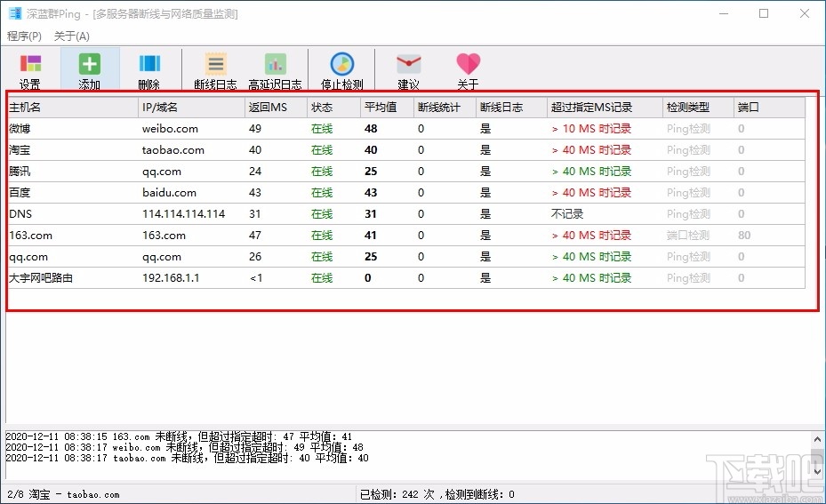Click the 断线日志 column header
The image size is (826, 504).
coord(511,108)
